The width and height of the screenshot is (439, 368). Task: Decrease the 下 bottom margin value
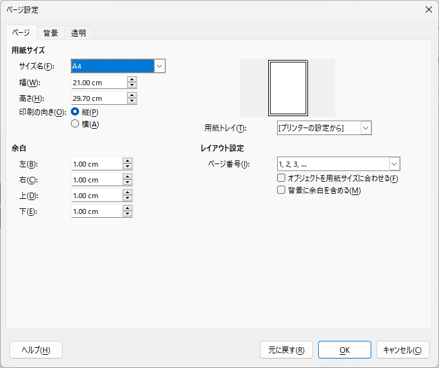[x=128, y=215]
